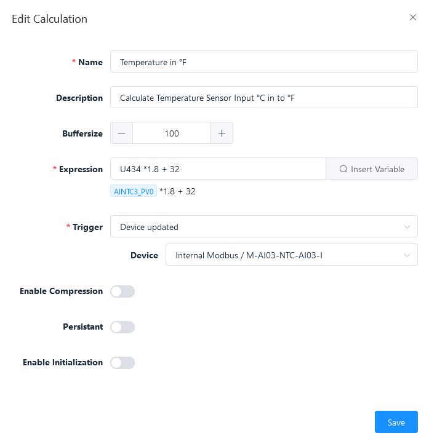Increase Buffersize with the plus button
Image resolution: width=429 pixels, height=444 pixels.
pyautogui.click(x=222, y=133)
